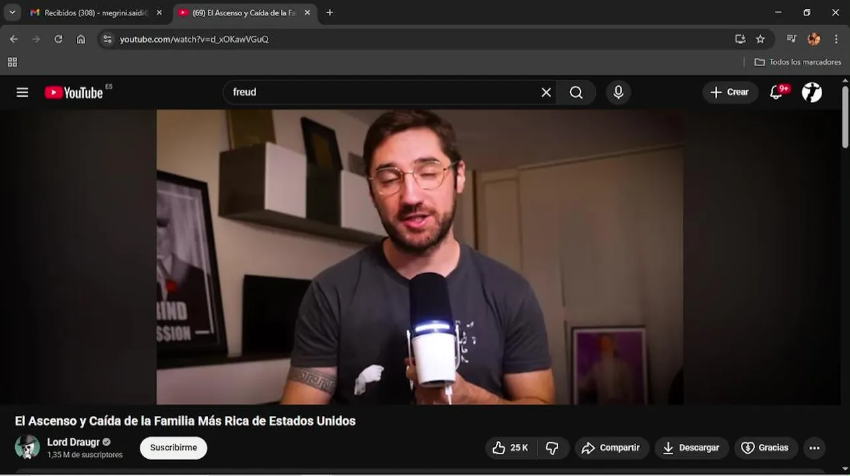Image resolution: width=850 pixels, height=476 pixels.
Task: View site information icon in address bar
Action: (108, 39)
